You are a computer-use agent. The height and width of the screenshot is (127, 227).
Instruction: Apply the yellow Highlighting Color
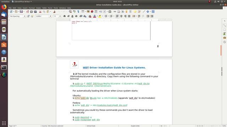pos(100,16)
